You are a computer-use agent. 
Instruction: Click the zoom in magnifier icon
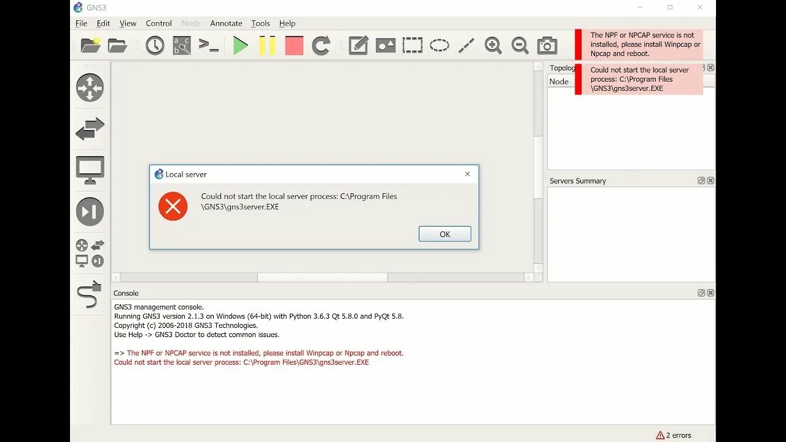pos(493,45)
